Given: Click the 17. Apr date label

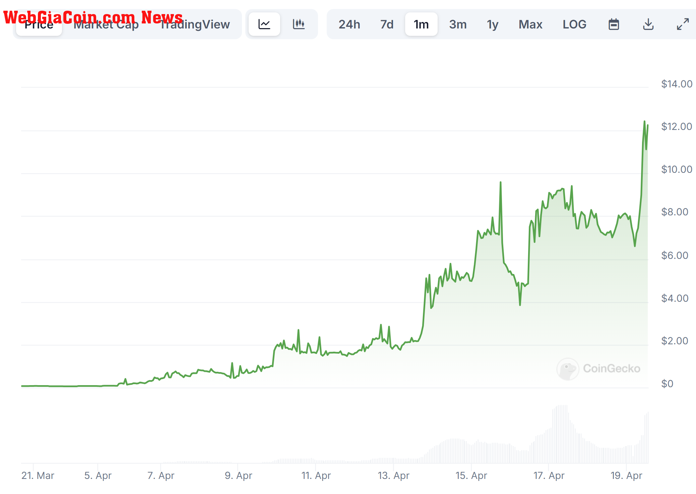Looking at the screenshot, I should click(549, 476).
